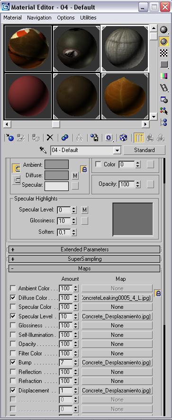Click Reset Map/Mtl X icon

click(x=50, y=138)
